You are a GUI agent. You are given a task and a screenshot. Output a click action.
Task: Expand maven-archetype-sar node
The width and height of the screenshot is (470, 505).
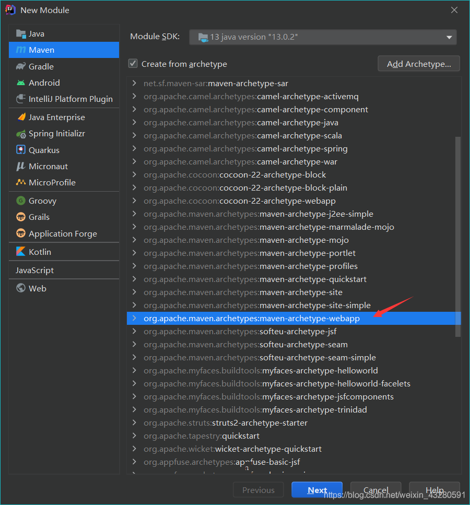pyautogui.click(x=134, y=84)
